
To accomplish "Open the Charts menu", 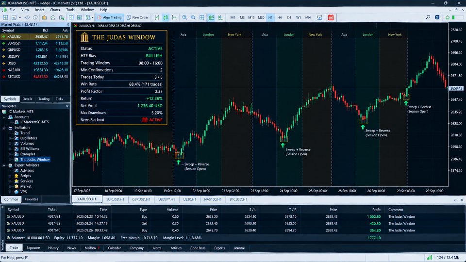I will [x=55, y=10].
